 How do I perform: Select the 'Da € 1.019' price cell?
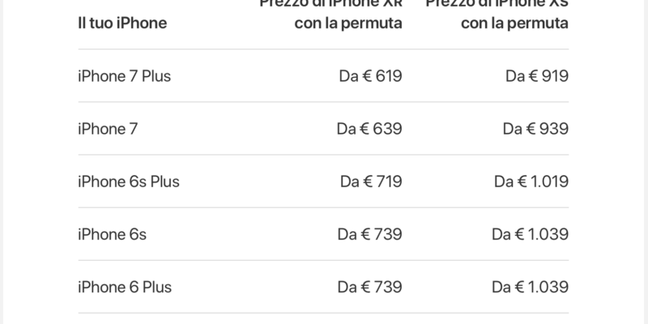point(531,181)
